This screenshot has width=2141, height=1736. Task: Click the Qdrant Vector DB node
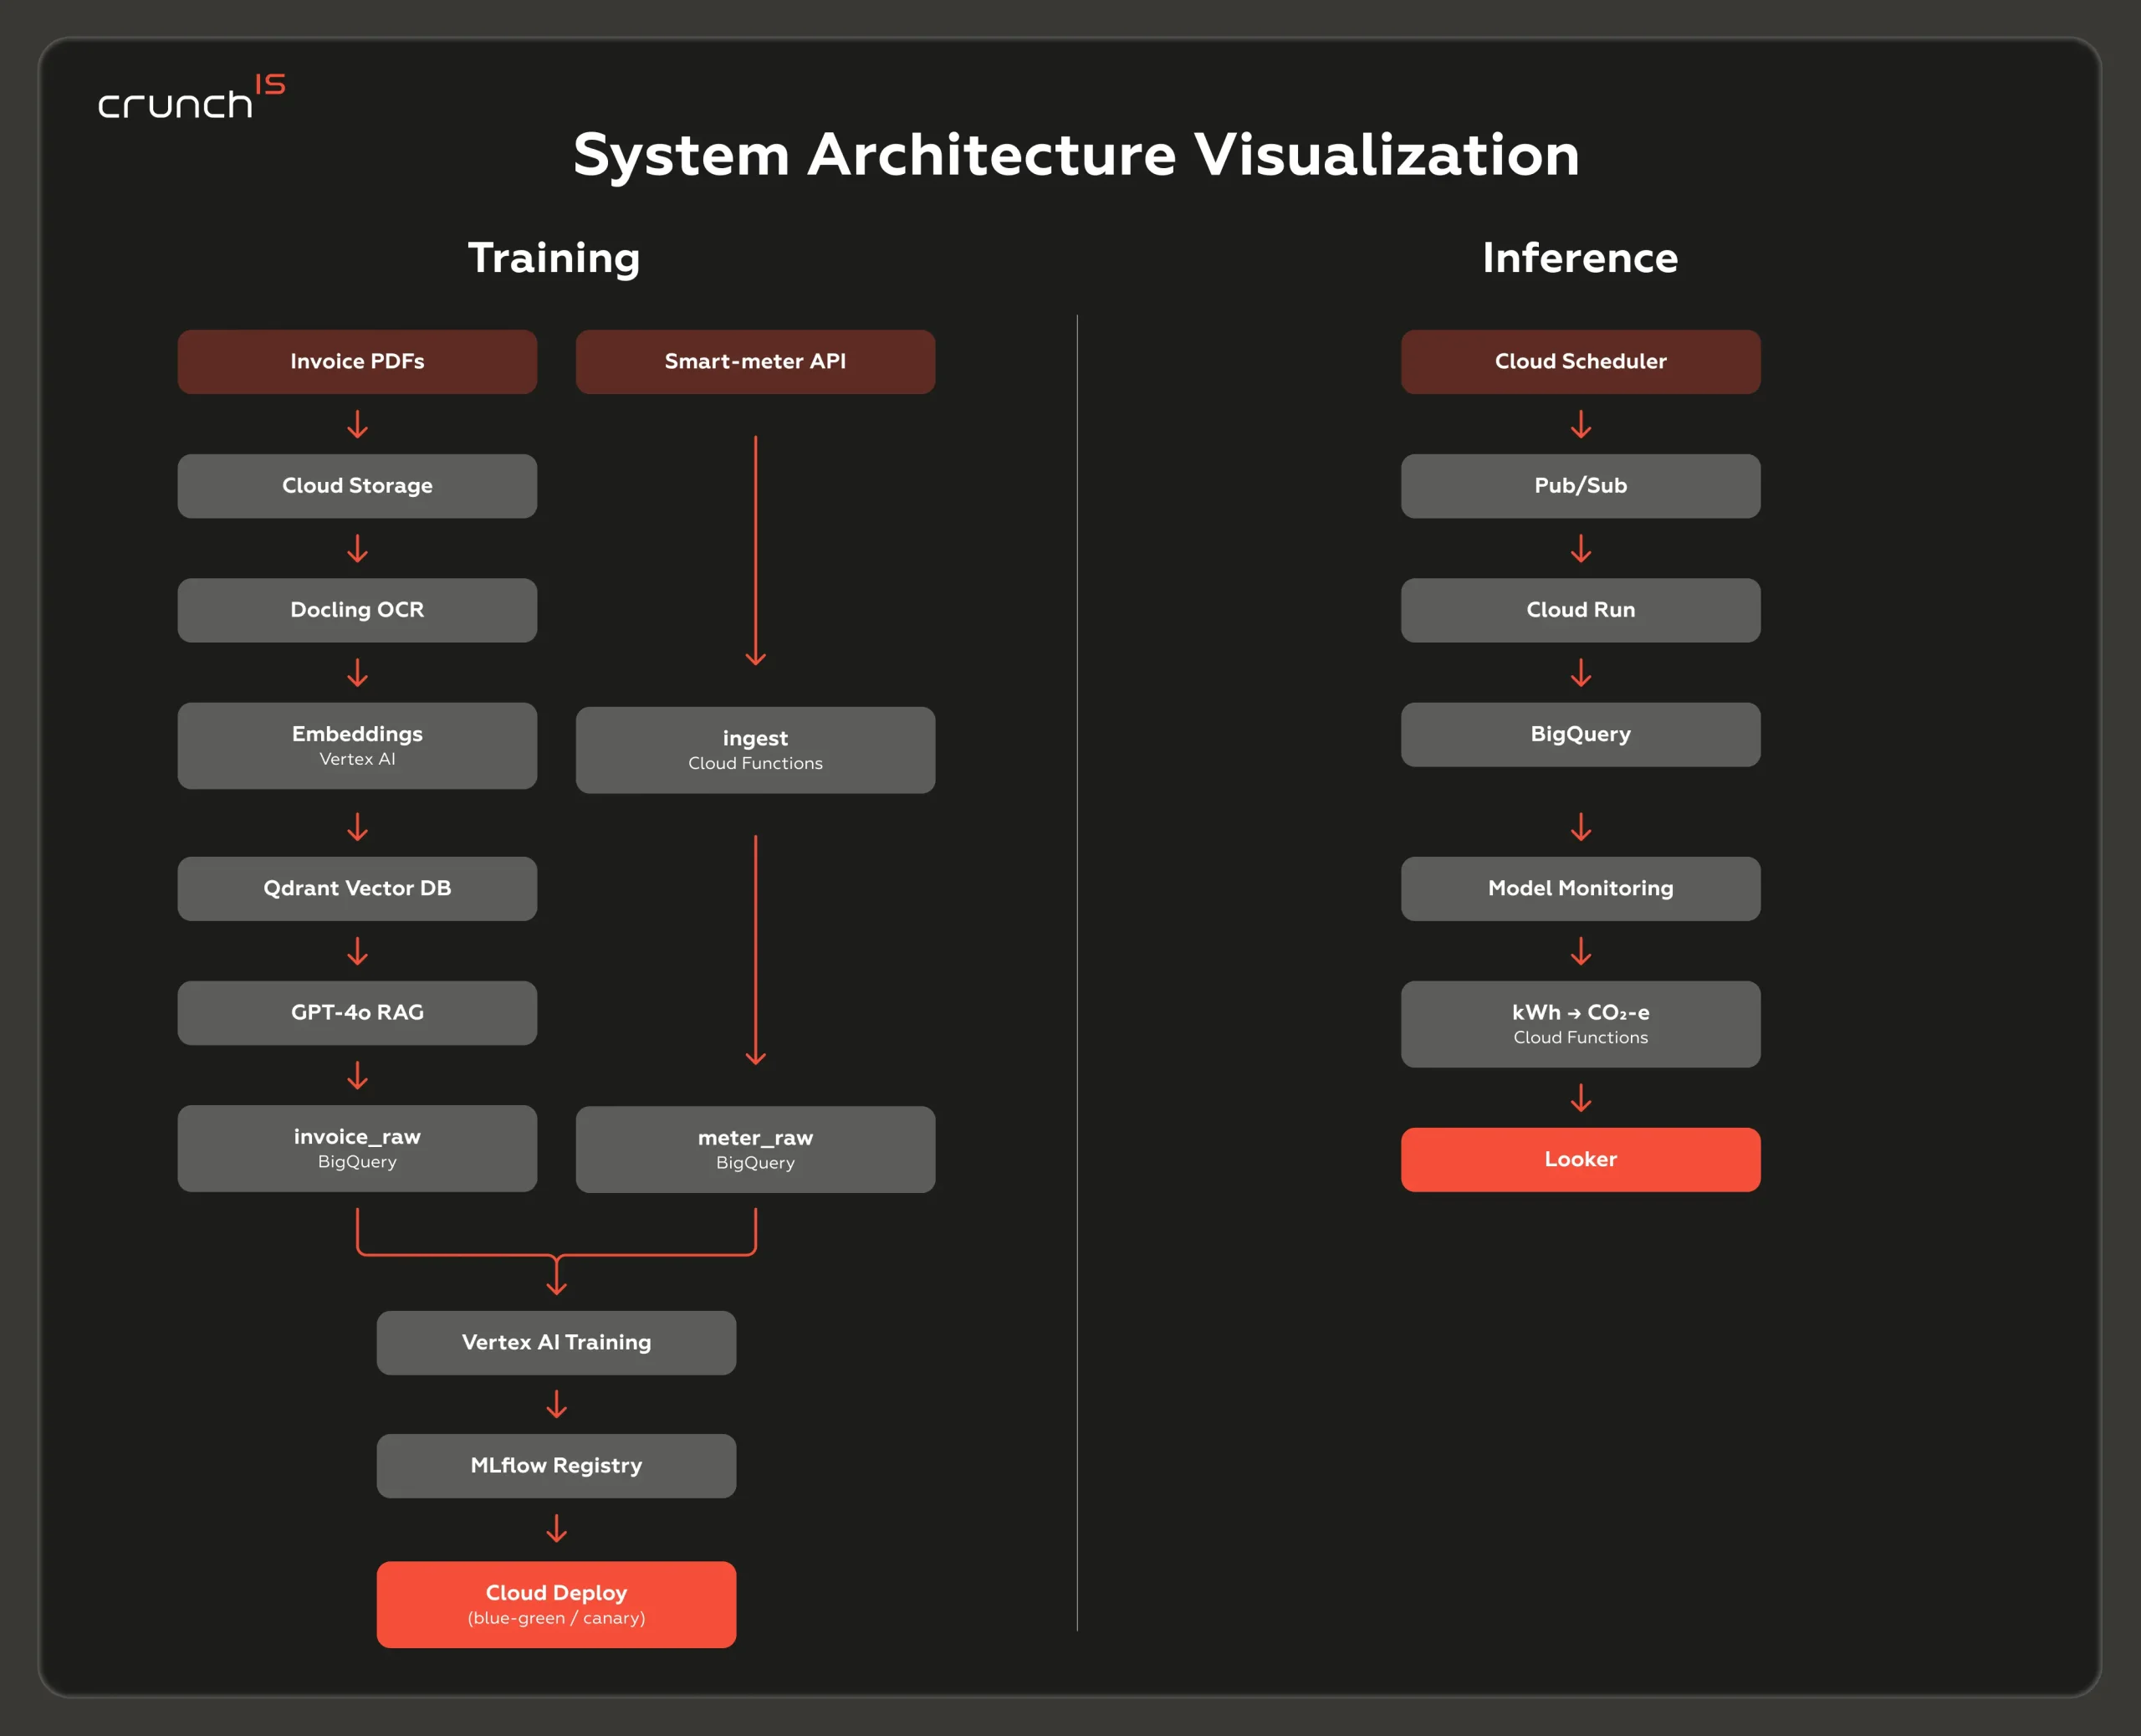pos(357,888)
